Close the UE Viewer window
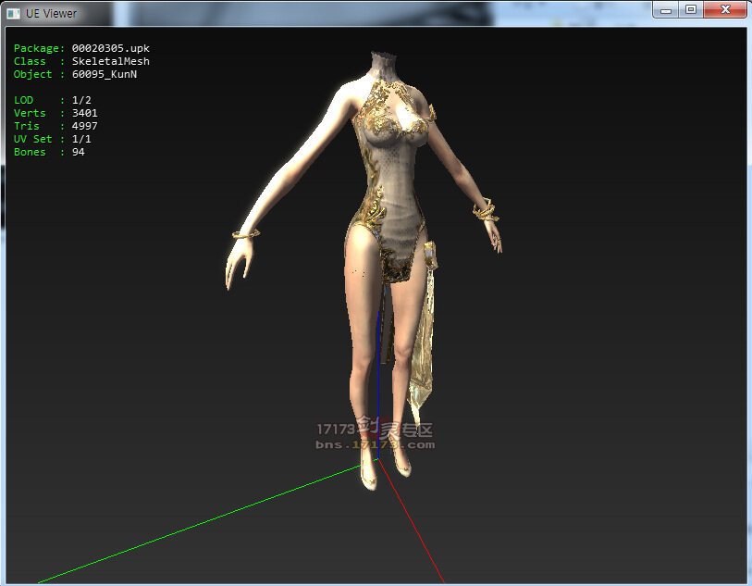 [725, 10]
